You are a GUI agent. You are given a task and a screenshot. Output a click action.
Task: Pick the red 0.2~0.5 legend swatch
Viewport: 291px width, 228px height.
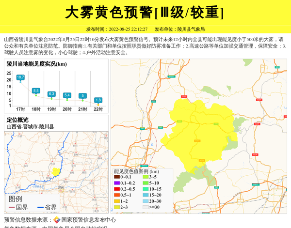click(x=117, y=189)
